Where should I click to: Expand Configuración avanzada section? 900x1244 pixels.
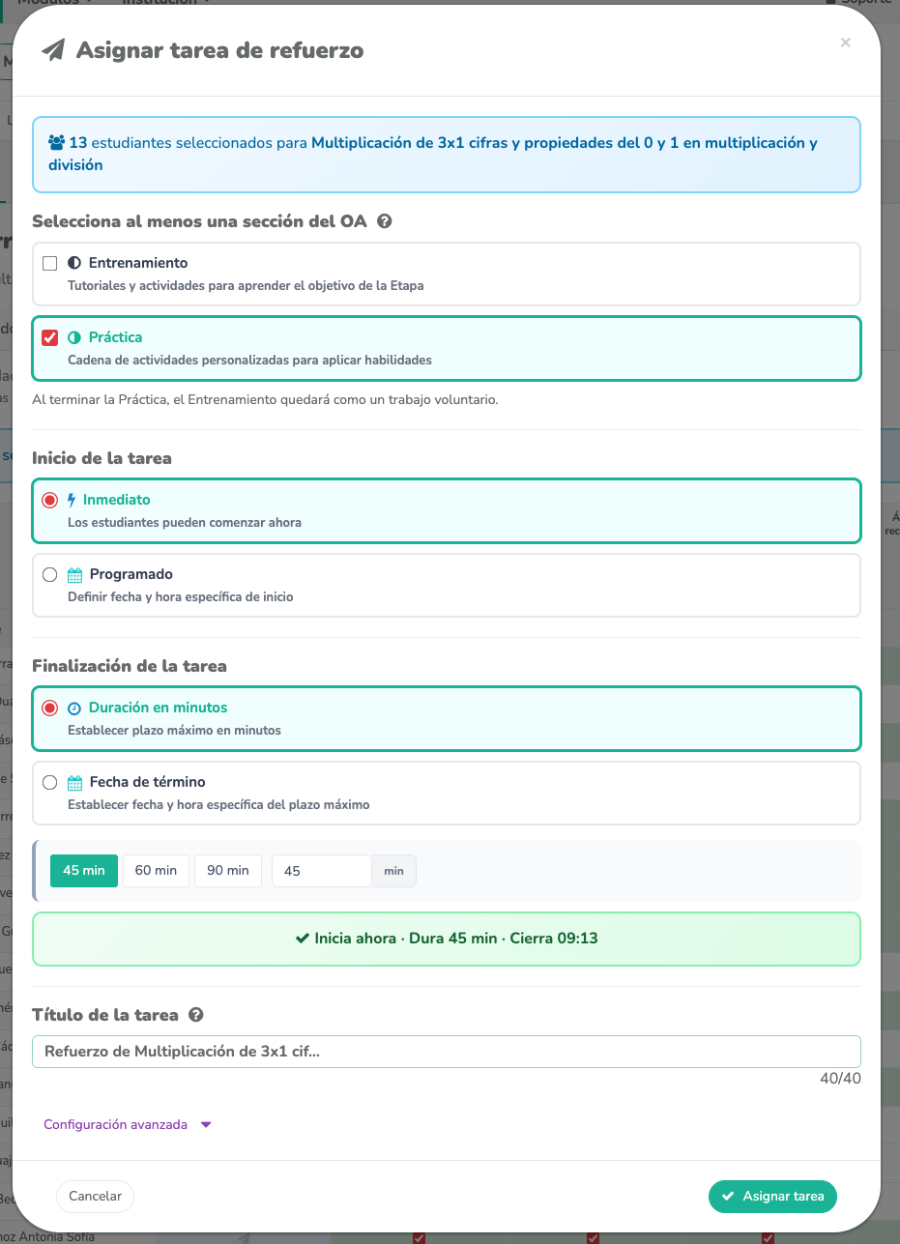(x=127, y=1124)
